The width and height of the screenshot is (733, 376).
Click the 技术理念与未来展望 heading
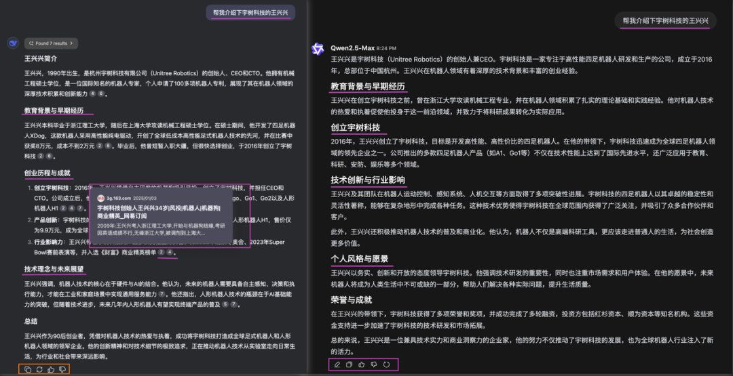point(54,269)
